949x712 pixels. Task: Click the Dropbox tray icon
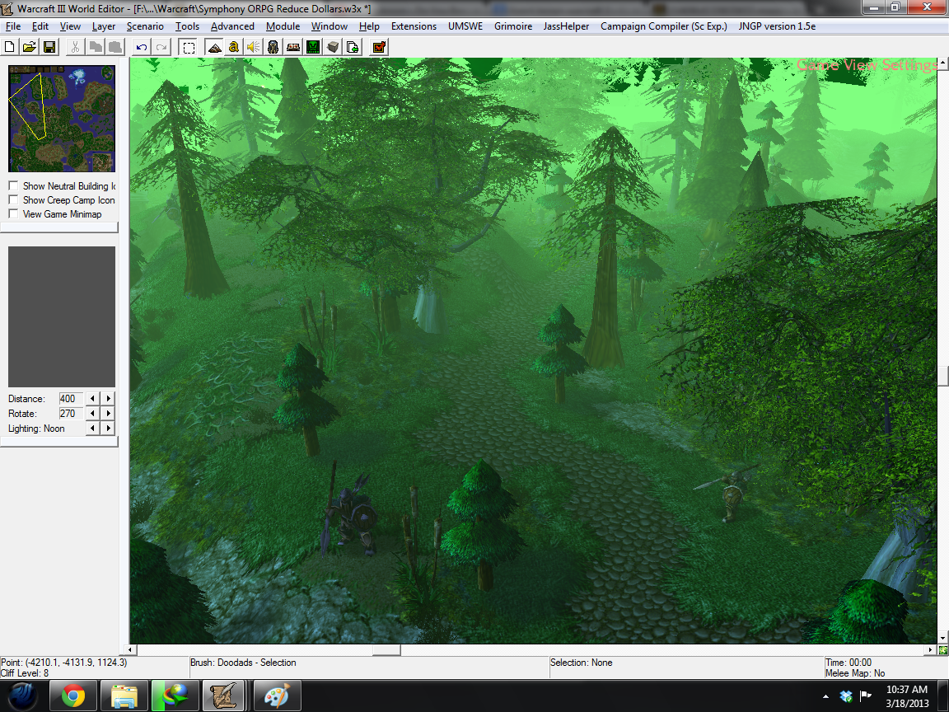846,696
